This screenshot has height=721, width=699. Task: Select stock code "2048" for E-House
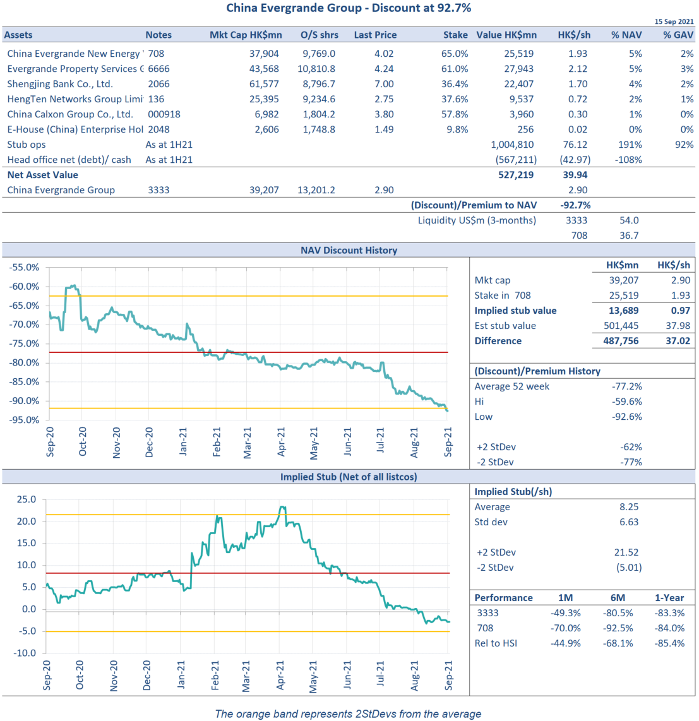pos(158,129)
